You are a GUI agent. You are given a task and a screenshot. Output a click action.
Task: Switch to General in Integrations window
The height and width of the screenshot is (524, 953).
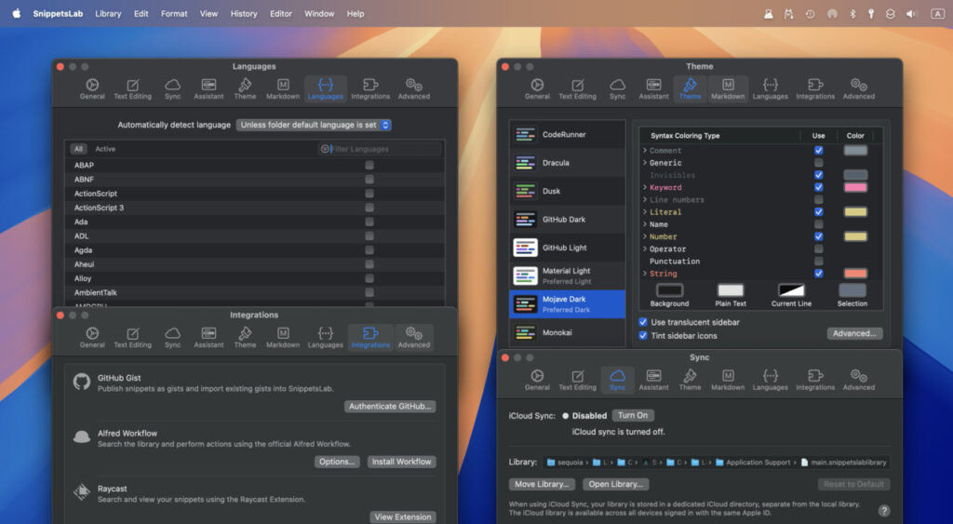click(x=92, y=337)
